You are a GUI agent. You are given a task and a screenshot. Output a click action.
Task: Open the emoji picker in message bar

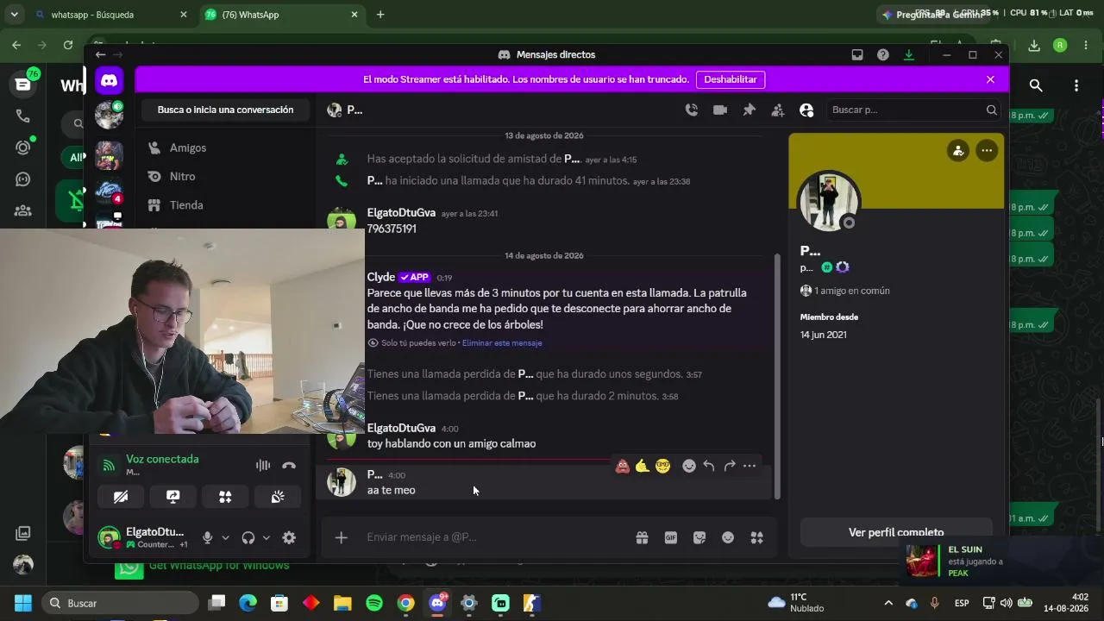728,537
